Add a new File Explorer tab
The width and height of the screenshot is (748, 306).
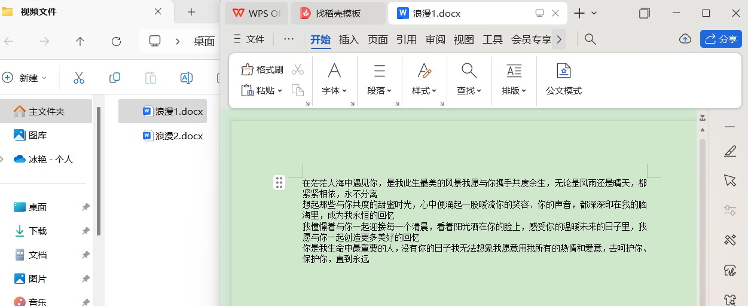pos(191,12)
